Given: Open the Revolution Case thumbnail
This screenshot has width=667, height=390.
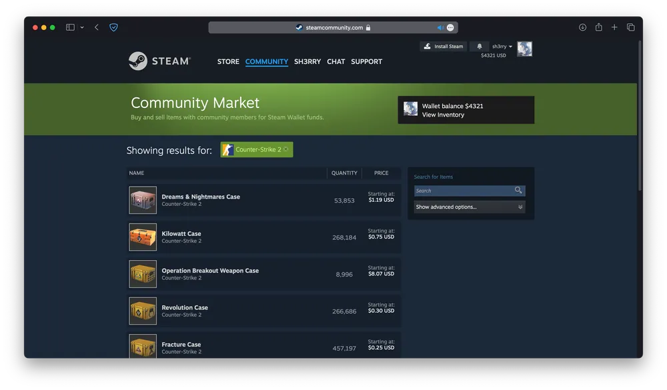Looking at the screenshot, I should [143, 311].
